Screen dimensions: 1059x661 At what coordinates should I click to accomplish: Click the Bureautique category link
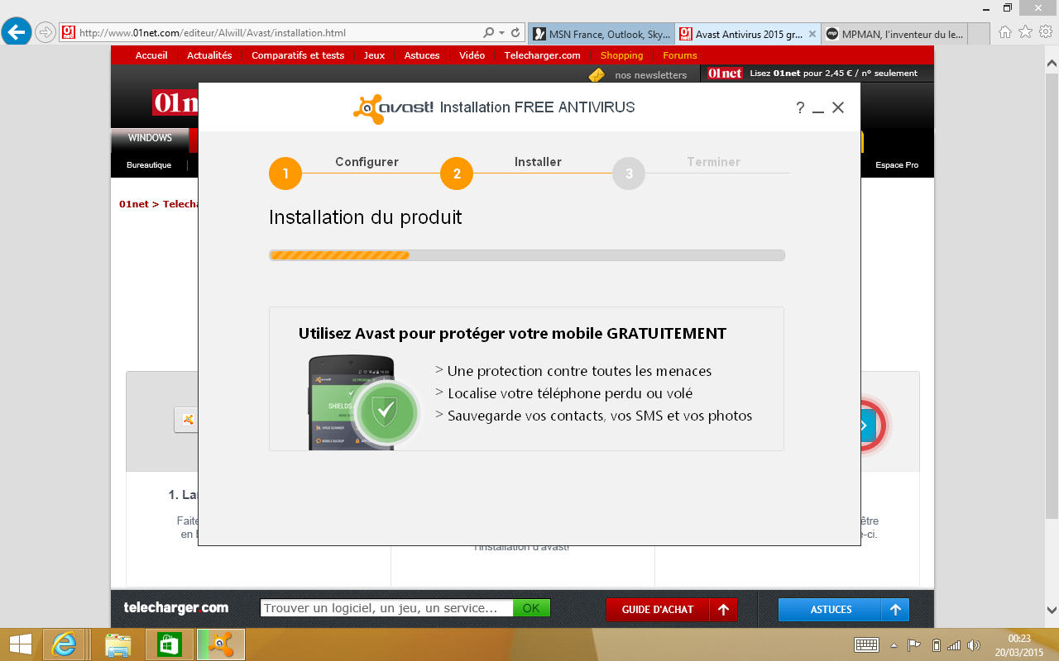coord(149,165)
